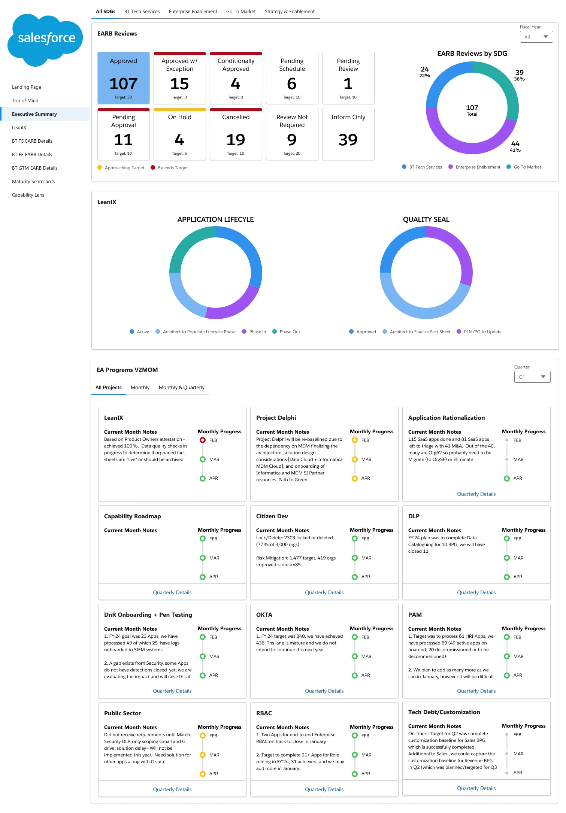Viewport: 566px width, 813px height.
Task: Open the Quarter Q1 dropdown
Action: pos(532,377)
